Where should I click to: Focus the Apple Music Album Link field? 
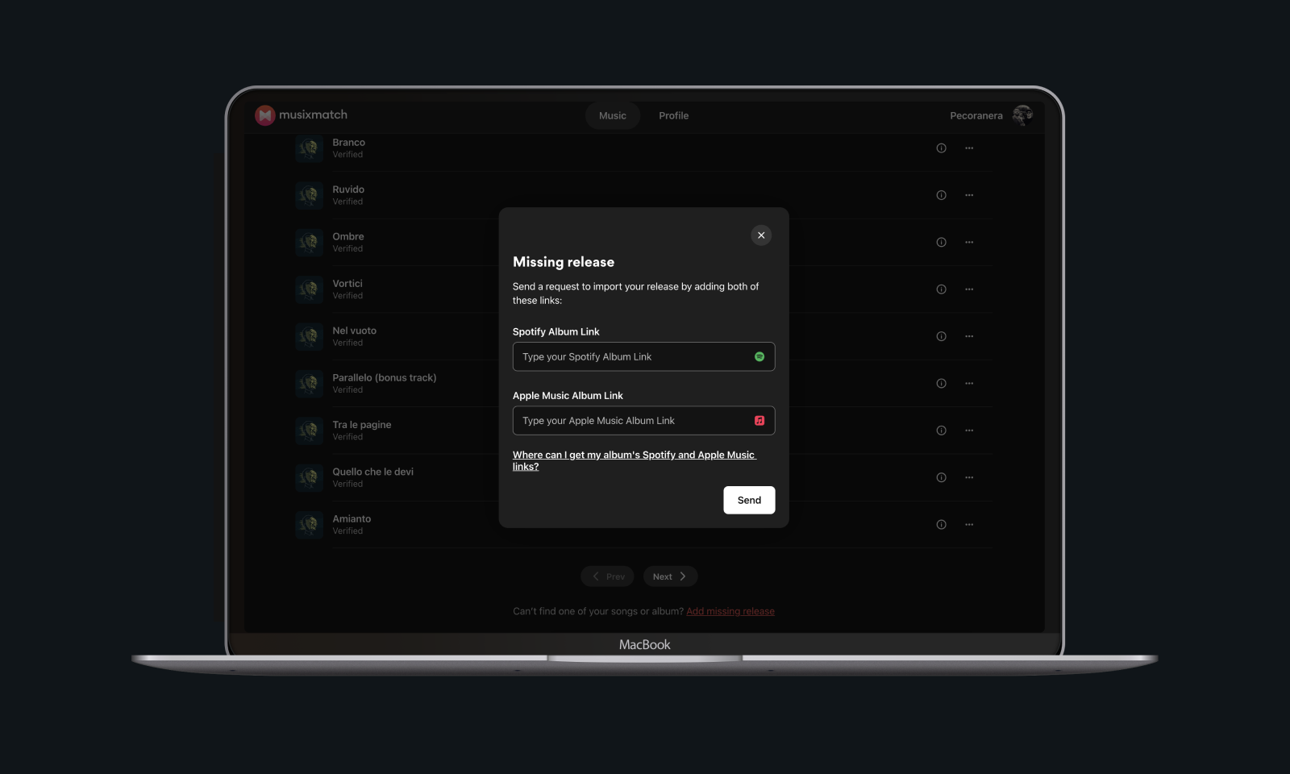pyautogui.click(x=643, y=420)
